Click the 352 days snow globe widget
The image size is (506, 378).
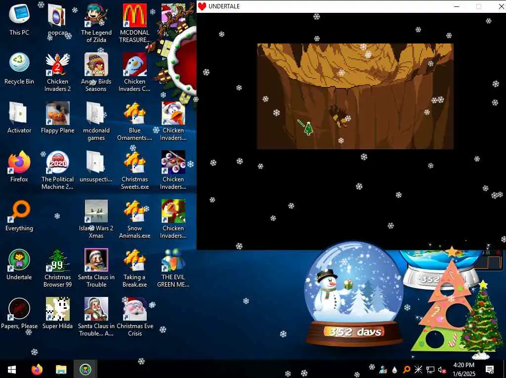pos(354,293)
